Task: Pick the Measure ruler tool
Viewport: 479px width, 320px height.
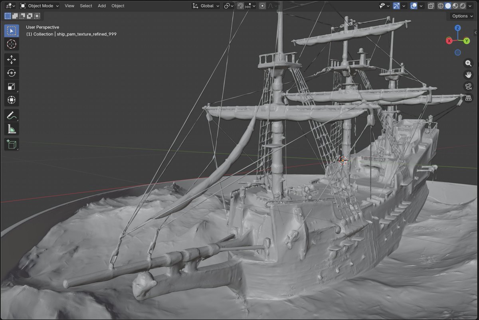Action: click(12, 129)
